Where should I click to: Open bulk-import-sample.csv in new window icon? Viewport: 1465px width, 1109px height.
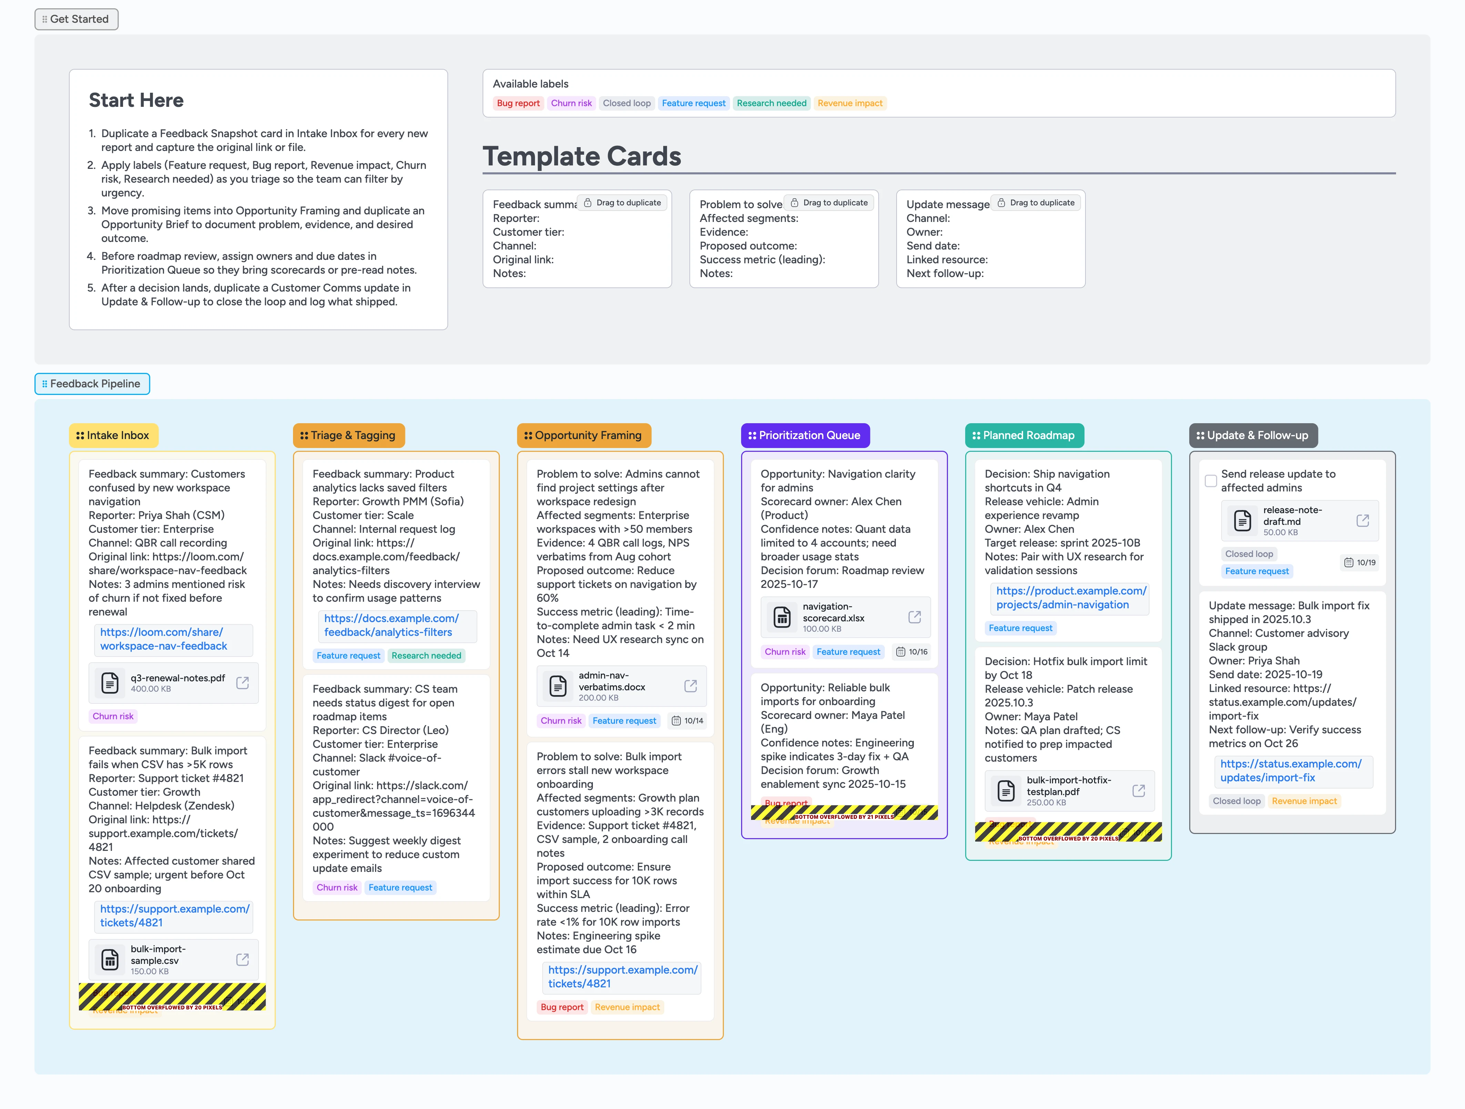pyautogui.click(x=242, y=959)
